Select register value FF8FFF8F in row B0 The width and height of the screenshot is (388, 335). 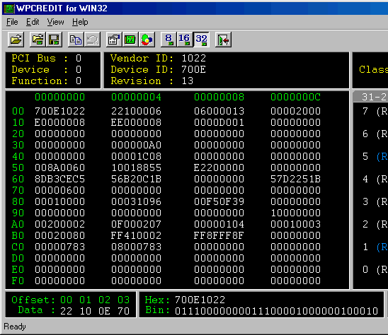coord(219,235)
